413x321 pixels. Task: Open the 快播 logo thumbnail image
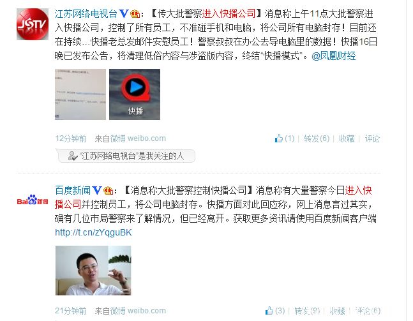coord(135,94)
